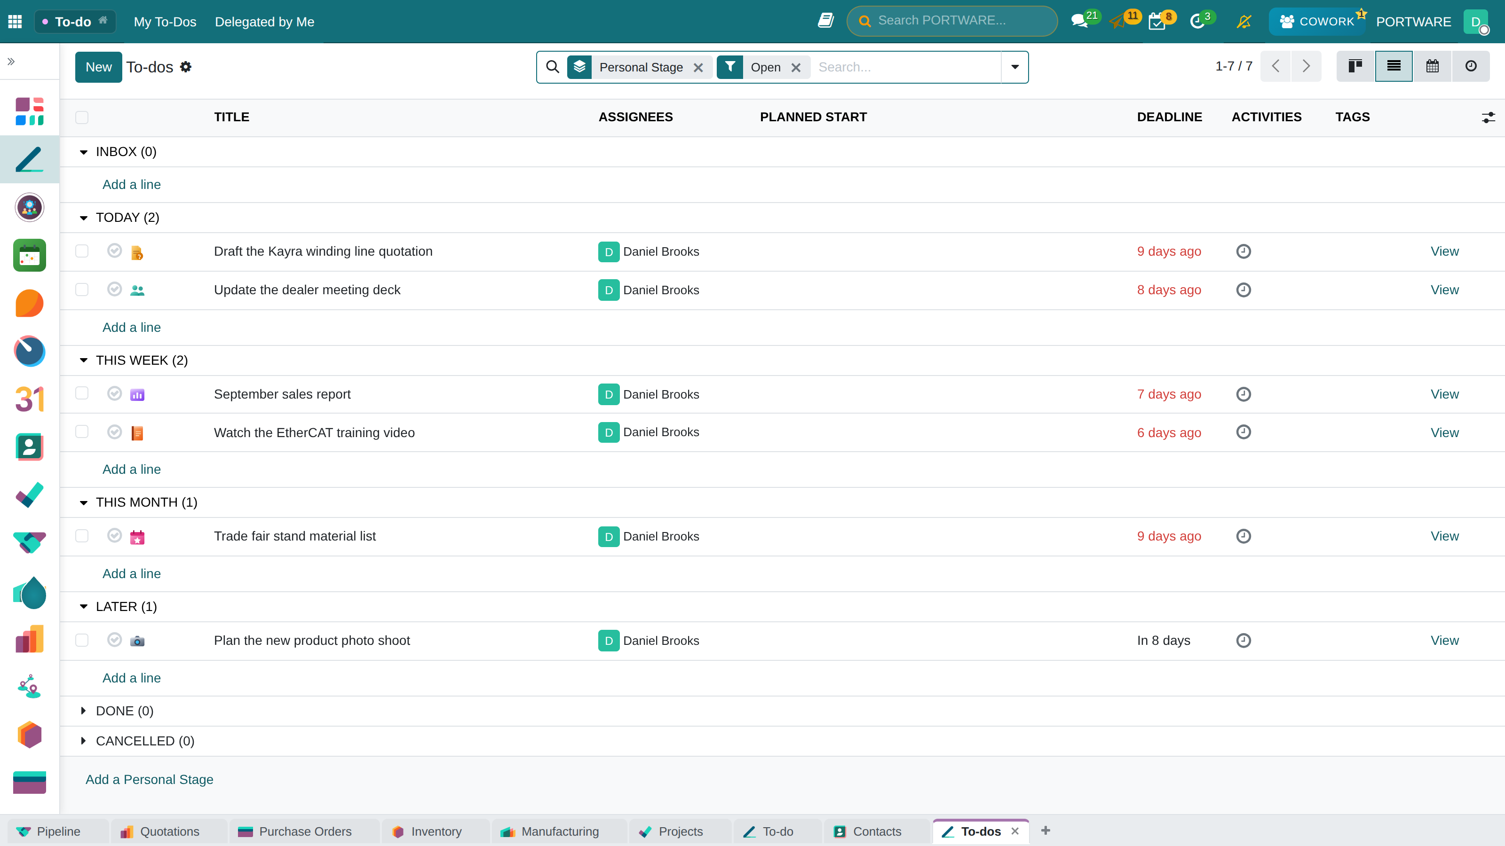Mark 'Update the dealer meeting deck' as done
The width and height of the screenshot is (1505, 846).
[114, 289]
